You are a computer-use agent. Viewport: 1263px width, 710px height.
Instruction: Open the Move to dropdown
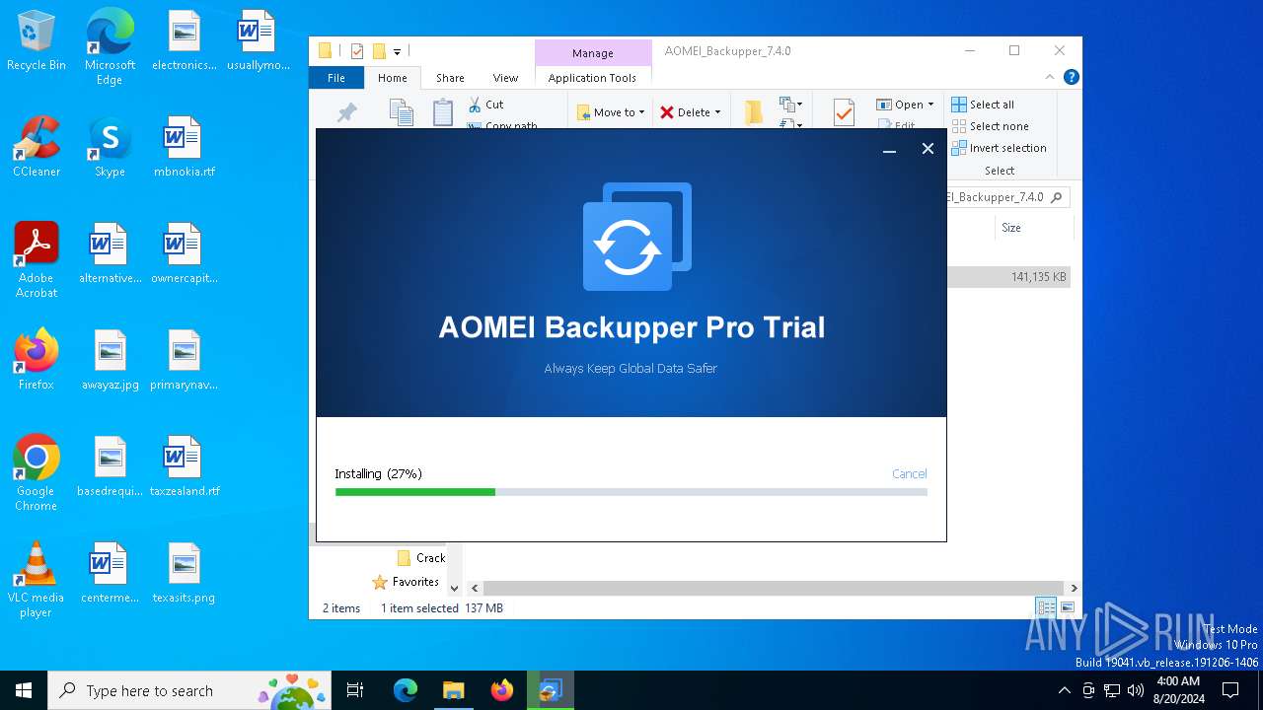click(611, 112)
